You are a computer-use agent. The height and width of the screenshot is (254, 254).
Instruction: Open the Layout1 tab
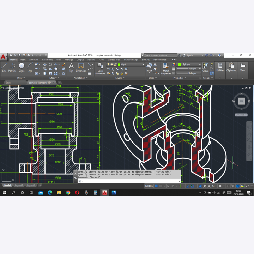point(19,185)
